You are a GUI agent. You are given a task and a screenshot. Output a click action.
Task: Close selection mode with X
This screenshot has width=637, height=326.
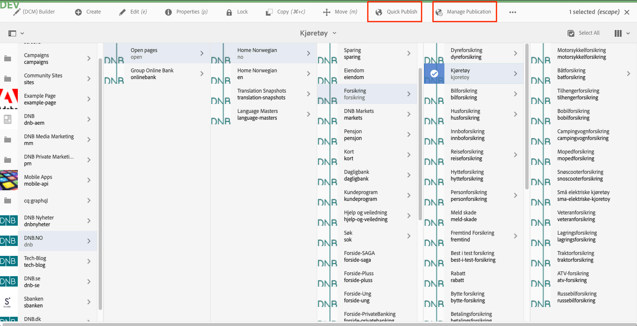click(627, 12)
